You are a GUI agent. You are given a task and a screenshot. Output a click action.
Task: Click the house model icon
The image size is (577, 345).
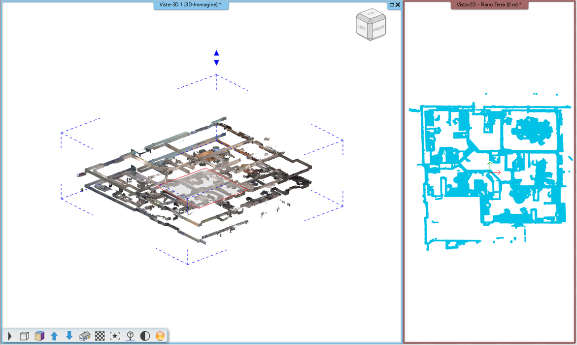click(x=85, y=336)
